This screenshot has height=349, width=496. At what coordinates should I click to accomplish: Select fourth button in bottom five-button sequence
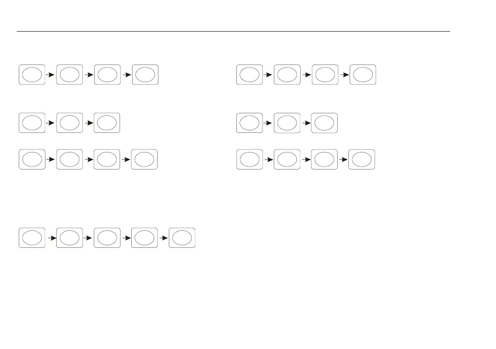(x=144, y=238)
